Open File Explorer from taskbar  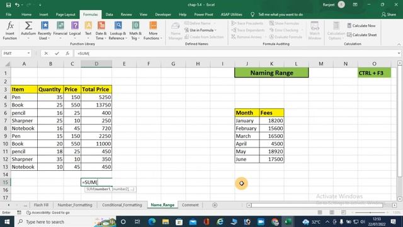165,221
